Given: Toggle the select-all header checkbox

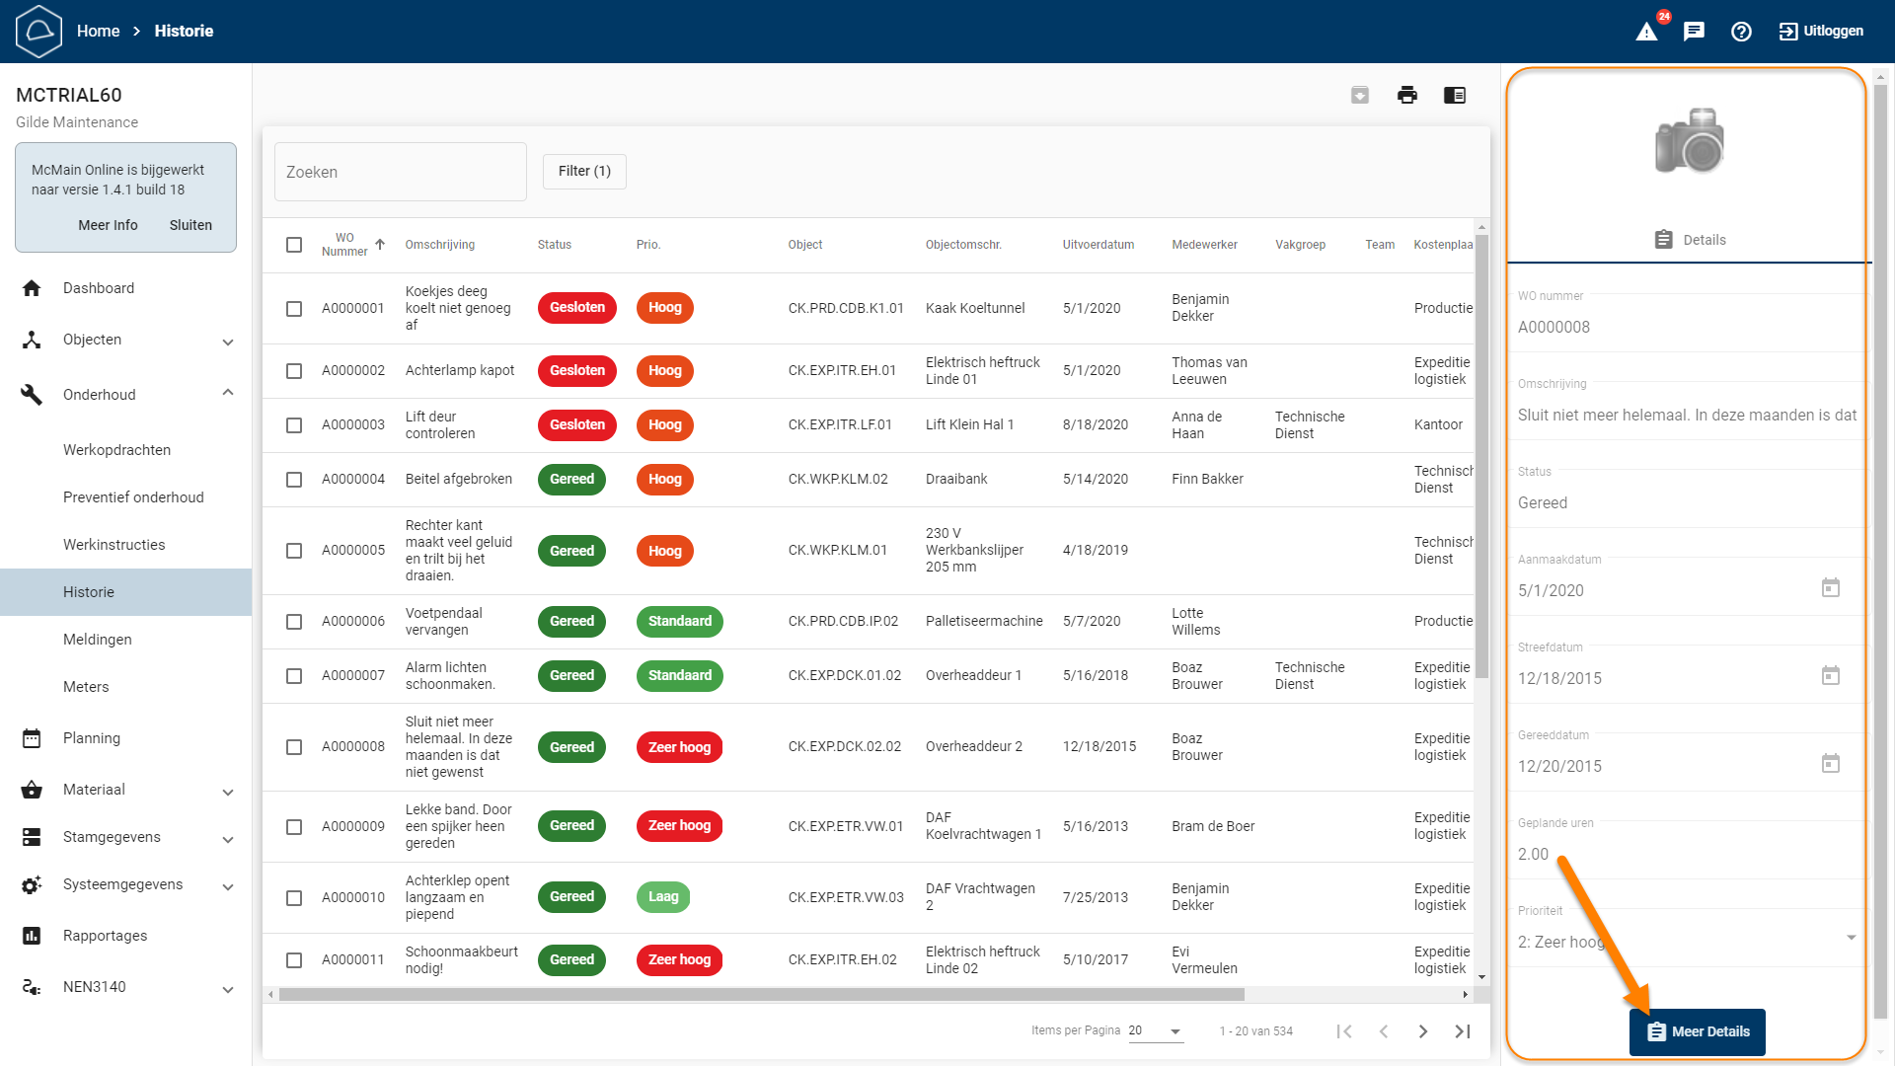Looking at the screenshot, I should (294, 245).
